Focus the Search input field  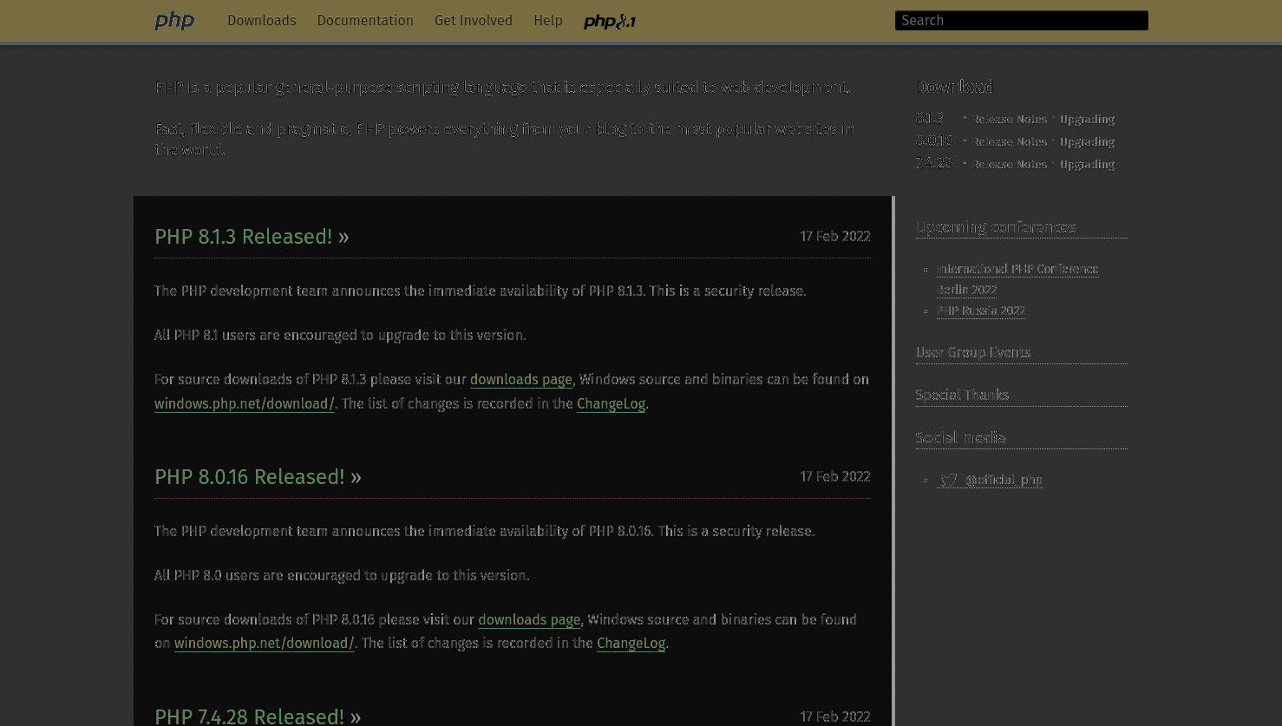[1022, 21]
